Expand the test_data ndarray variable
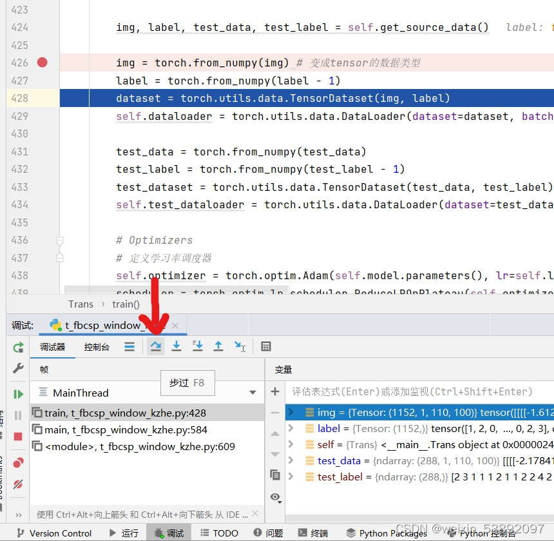Image resolution: width=554 pixels, height=541 pixels. pos(291,460)
